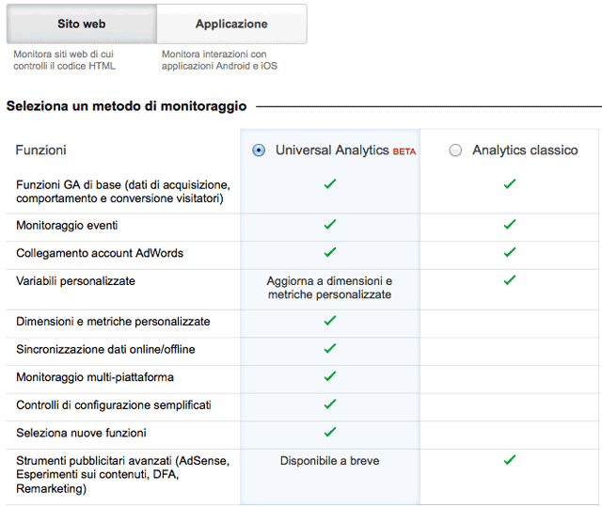Click the 'Funzioni GA di base' row label
Image resolution: width=602 pixels, height=507 pixels.
[123, 192]
